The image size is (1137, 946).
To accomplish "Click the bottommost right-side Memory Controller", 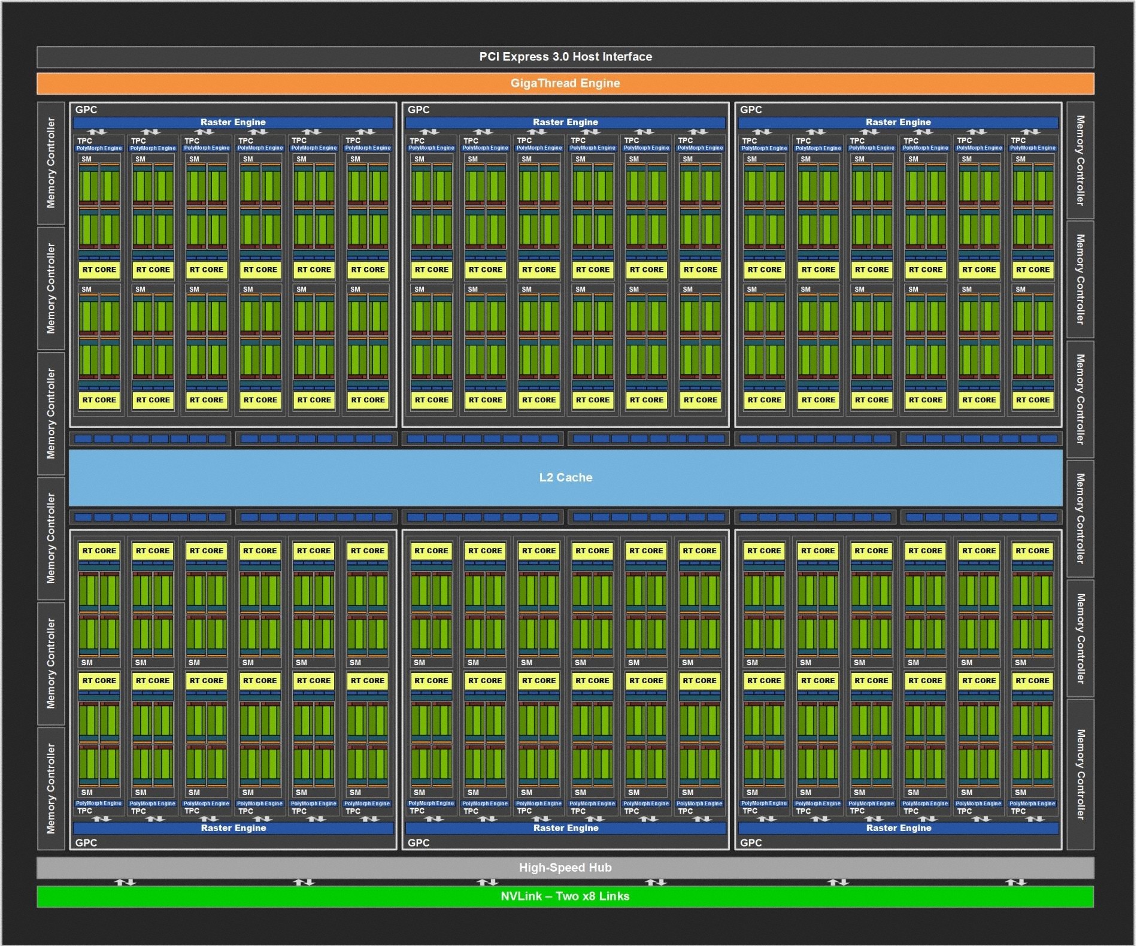I will click(x=1080, y=774).
